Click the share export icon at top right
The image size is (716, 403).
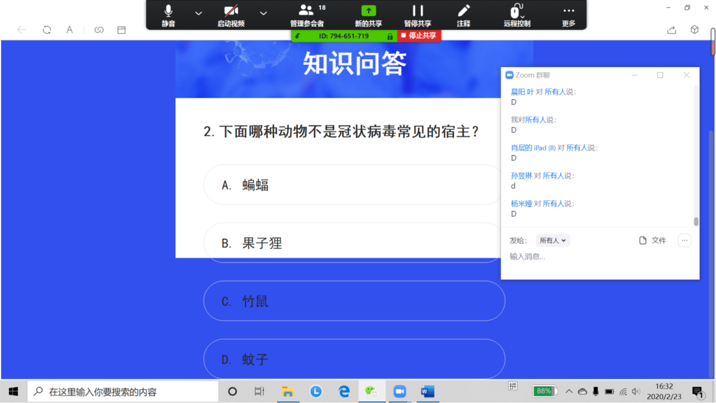pyautogui.click(x=671, y=30)
